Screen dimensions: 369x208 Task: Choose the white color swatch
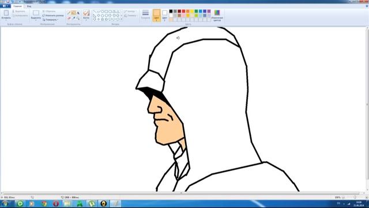tap(171, 16)
